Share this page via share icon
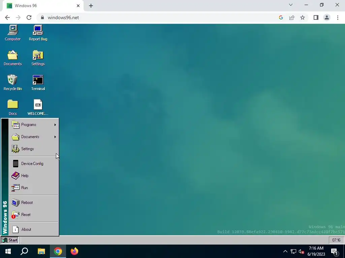The height and width of the screenshot is (258, 345). tap(292, 17)
